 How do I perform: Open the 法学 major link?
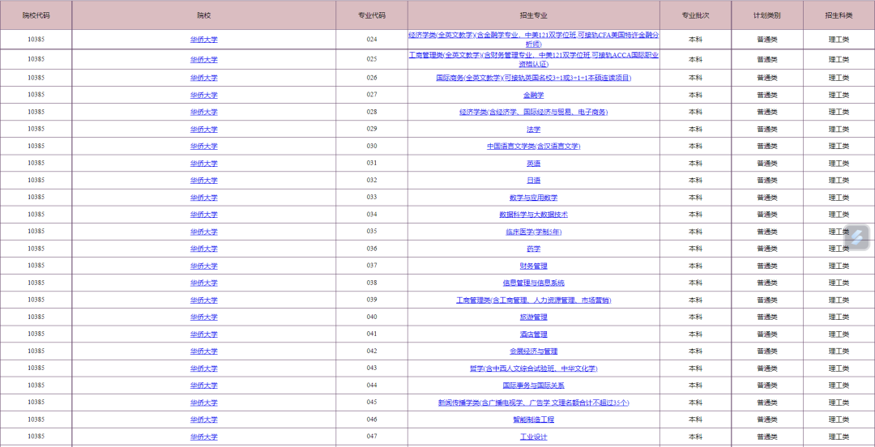point(533,130)
